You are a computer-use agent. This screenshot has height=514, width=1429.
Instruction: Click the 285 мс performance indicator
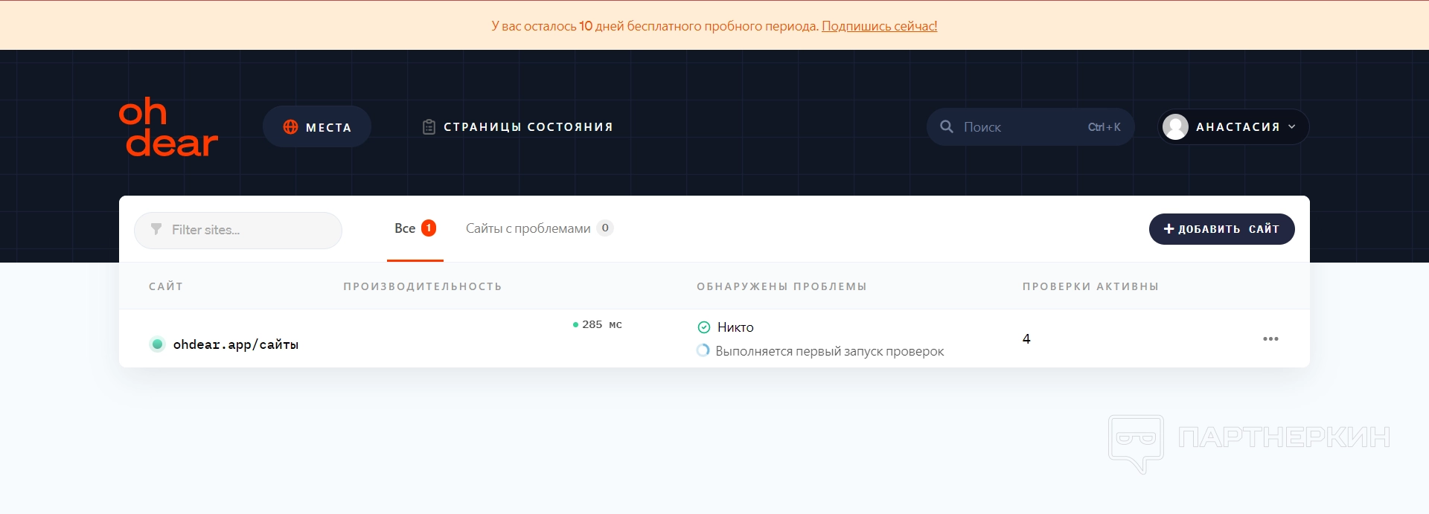click(598, 324)
